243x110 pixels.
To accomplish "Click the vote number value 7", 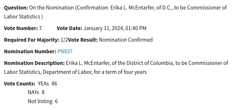I will tap(40, 28).
